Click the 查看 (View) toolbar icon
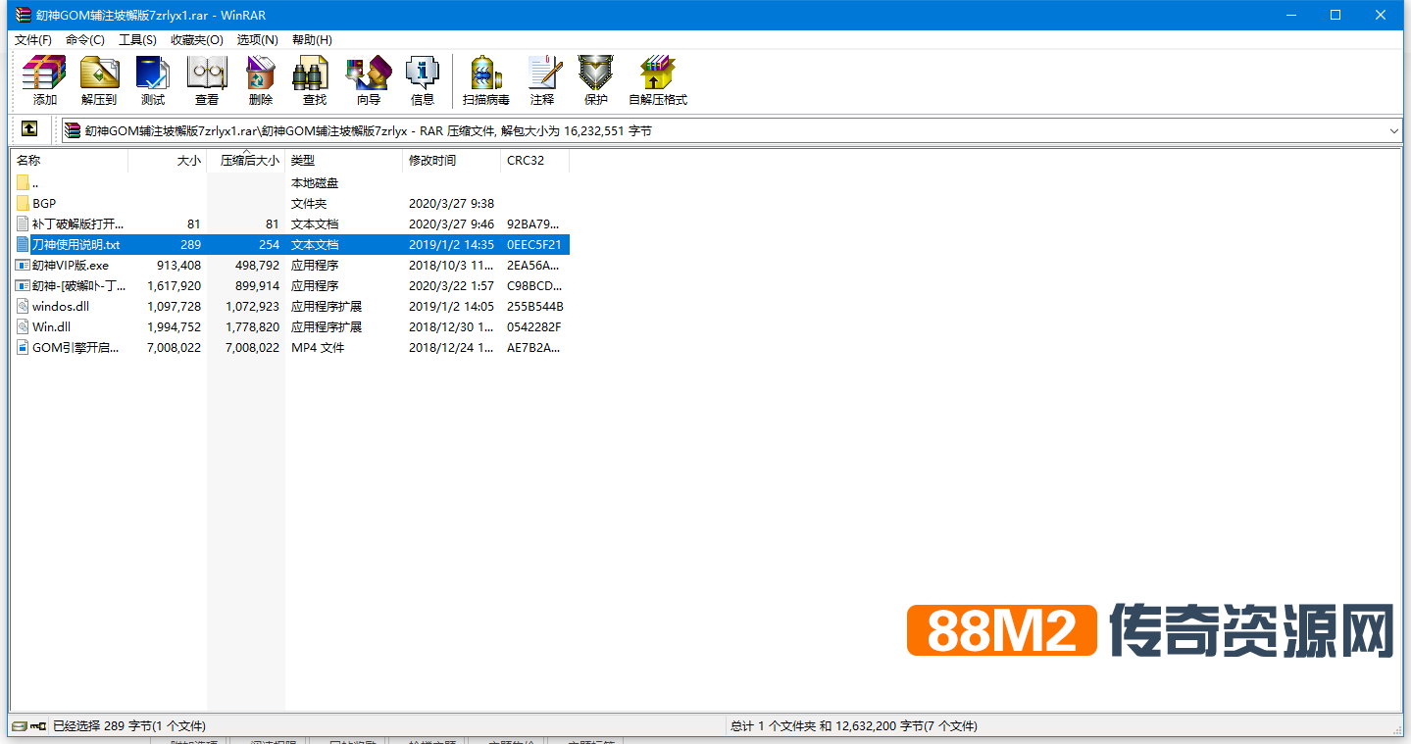Viewport: 1411px width, 744px height. coord(207,74)
